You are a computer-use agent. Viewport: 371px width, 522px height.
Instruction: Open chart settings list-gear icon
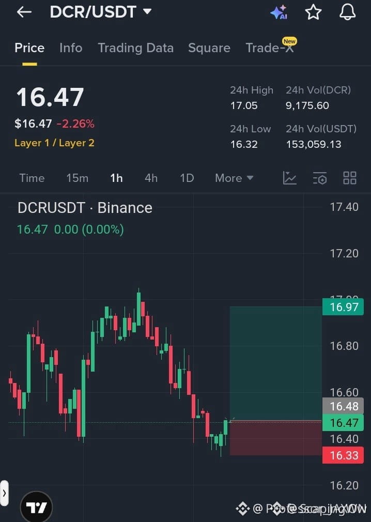pyautogui.click(x=320, y=178)
